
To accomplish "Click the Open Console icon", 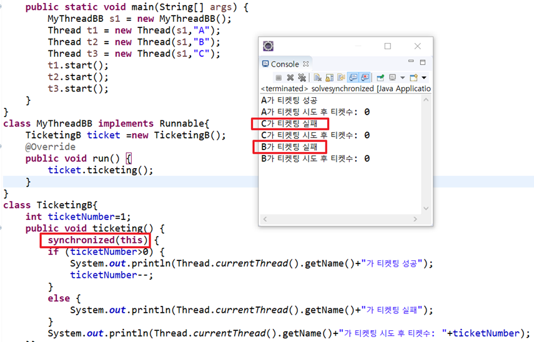I will 414,78.
